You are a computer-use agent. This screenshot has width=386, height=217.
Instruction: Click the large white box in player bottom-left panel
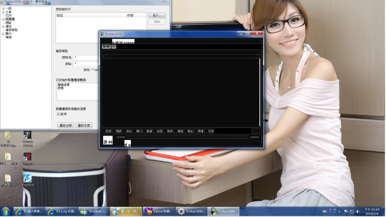point(108,140)
